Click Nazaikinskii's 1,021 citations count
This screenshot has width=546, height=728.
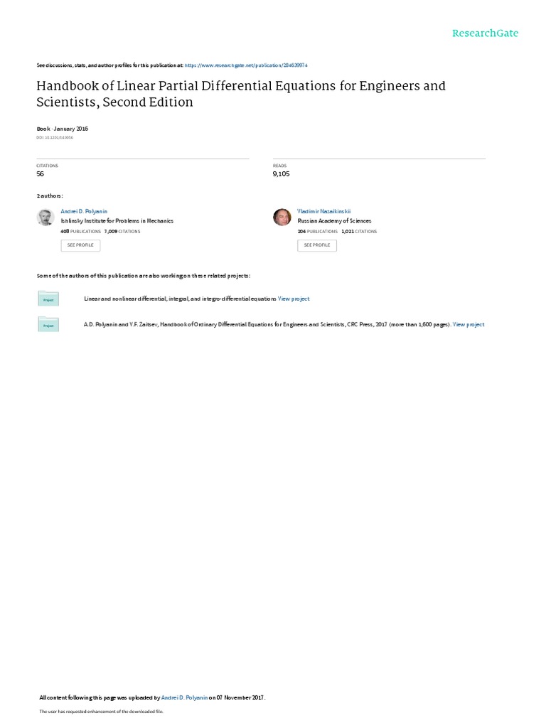point(359,231)
